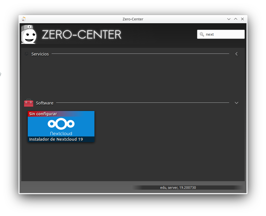The width and height of the screenshot is (266, 216).
Task: Click the Nextcloud wordmark text on tile
Action: [61, 133]
